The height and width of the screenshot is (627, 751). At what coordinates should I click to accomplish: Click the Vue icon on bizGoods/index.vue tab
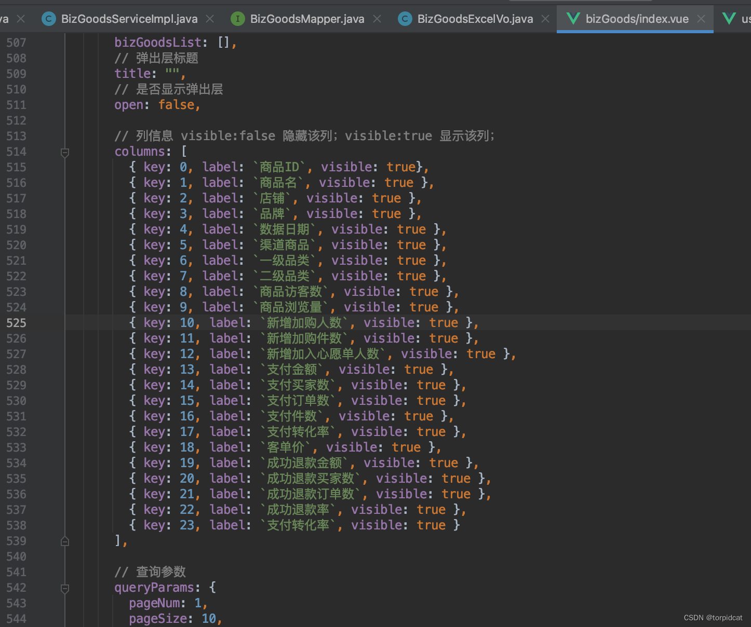pyautogui.click(x=573, y=19)
